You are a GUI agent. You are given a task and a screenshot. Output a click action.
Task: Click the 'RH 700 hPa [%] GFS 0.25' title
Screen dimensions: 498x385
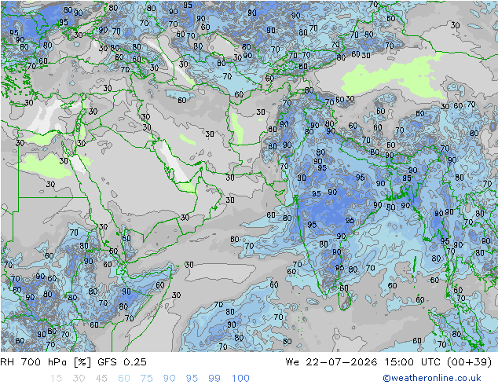[73, 361]
